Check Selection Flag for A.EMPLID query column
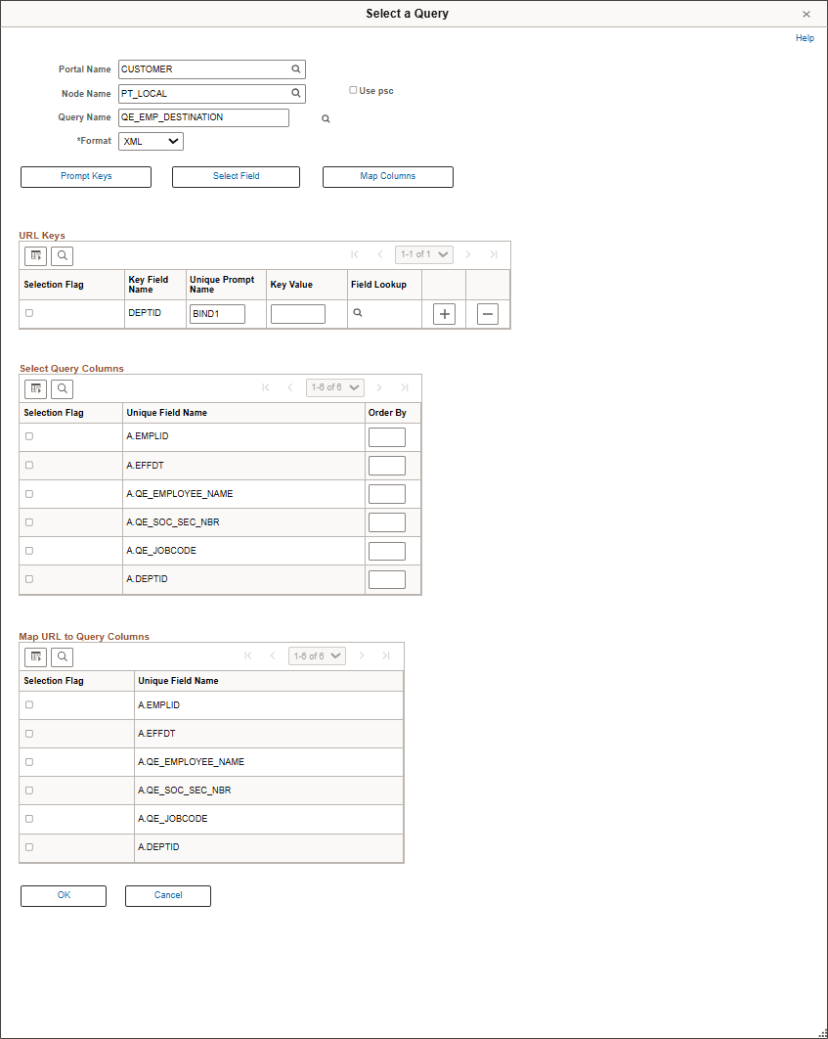828x1039 pixels. point(29,435)
